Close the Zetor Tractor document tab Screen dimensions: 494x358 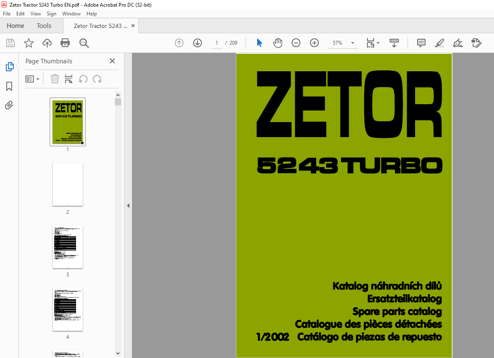click(133, 26)
